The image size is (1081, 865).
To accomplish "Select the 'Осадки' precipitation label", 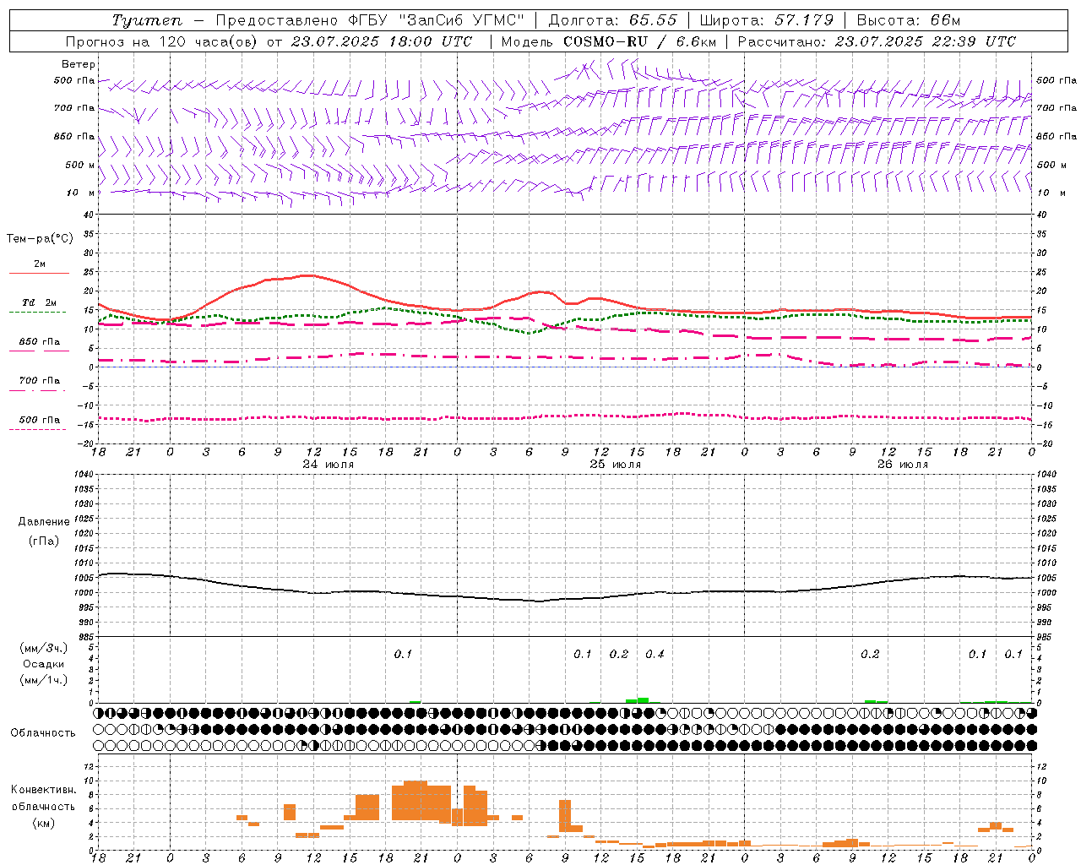I will [44, 664].
